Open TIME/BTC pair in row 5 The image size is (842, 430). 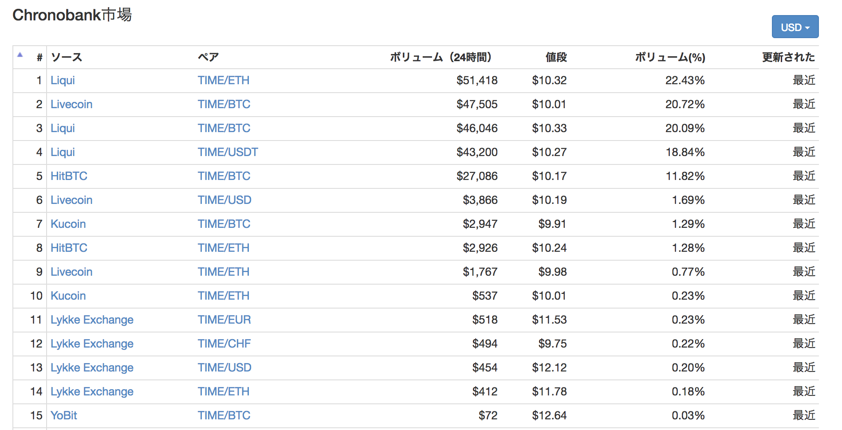(224, 176)
